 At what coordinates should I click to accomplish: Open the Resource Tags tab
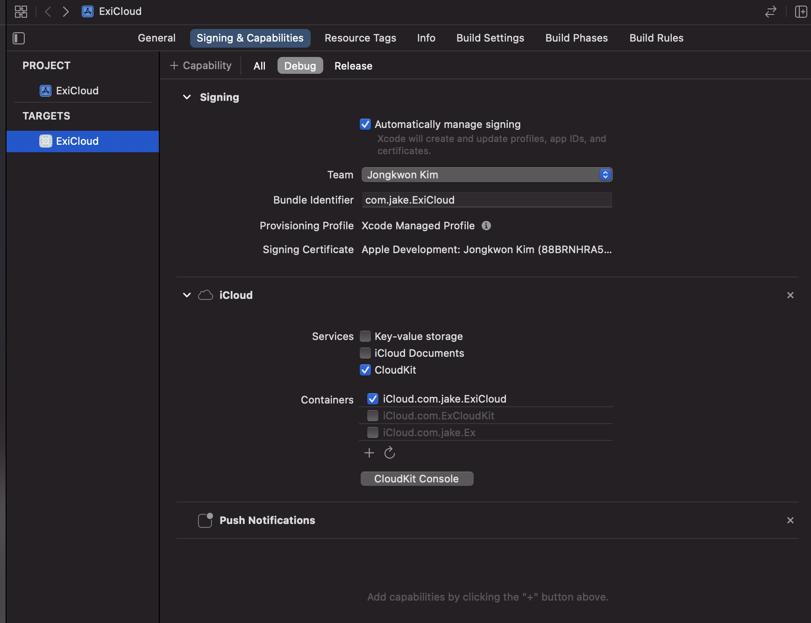[x=360, y=38]
